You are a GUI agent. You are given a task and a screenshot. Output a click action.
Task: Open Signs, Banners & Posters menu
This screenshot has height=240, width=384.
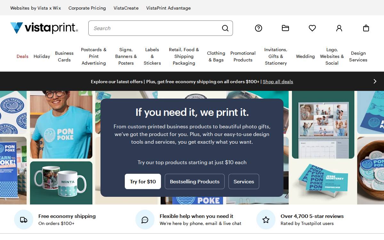click(x=126, y=56)
